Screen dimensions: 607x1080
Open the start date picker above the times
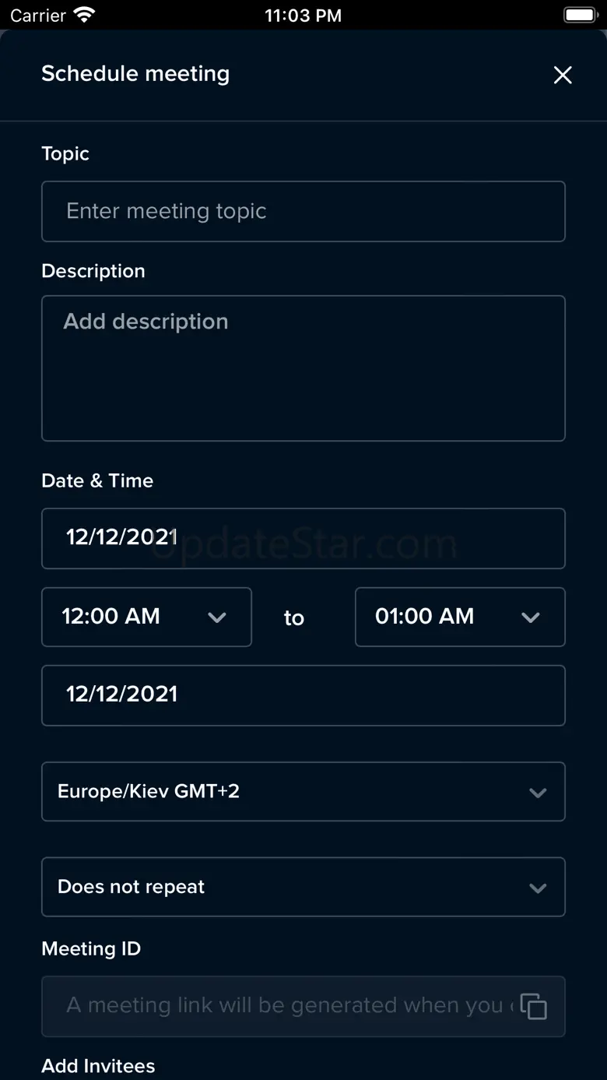point(303,538)
